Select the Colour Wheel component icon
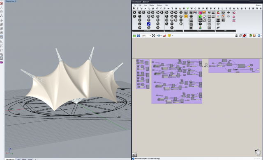 point(204,16)
